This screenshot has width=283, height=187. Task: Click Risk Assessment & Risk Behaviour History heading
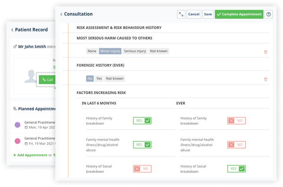click(x=119, y=28)
